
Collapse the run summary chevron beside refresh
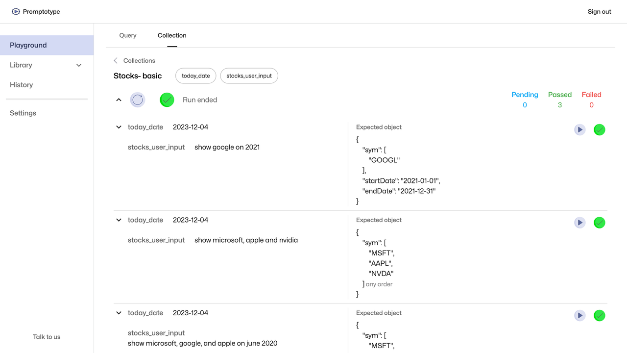[x=119, y=100]
